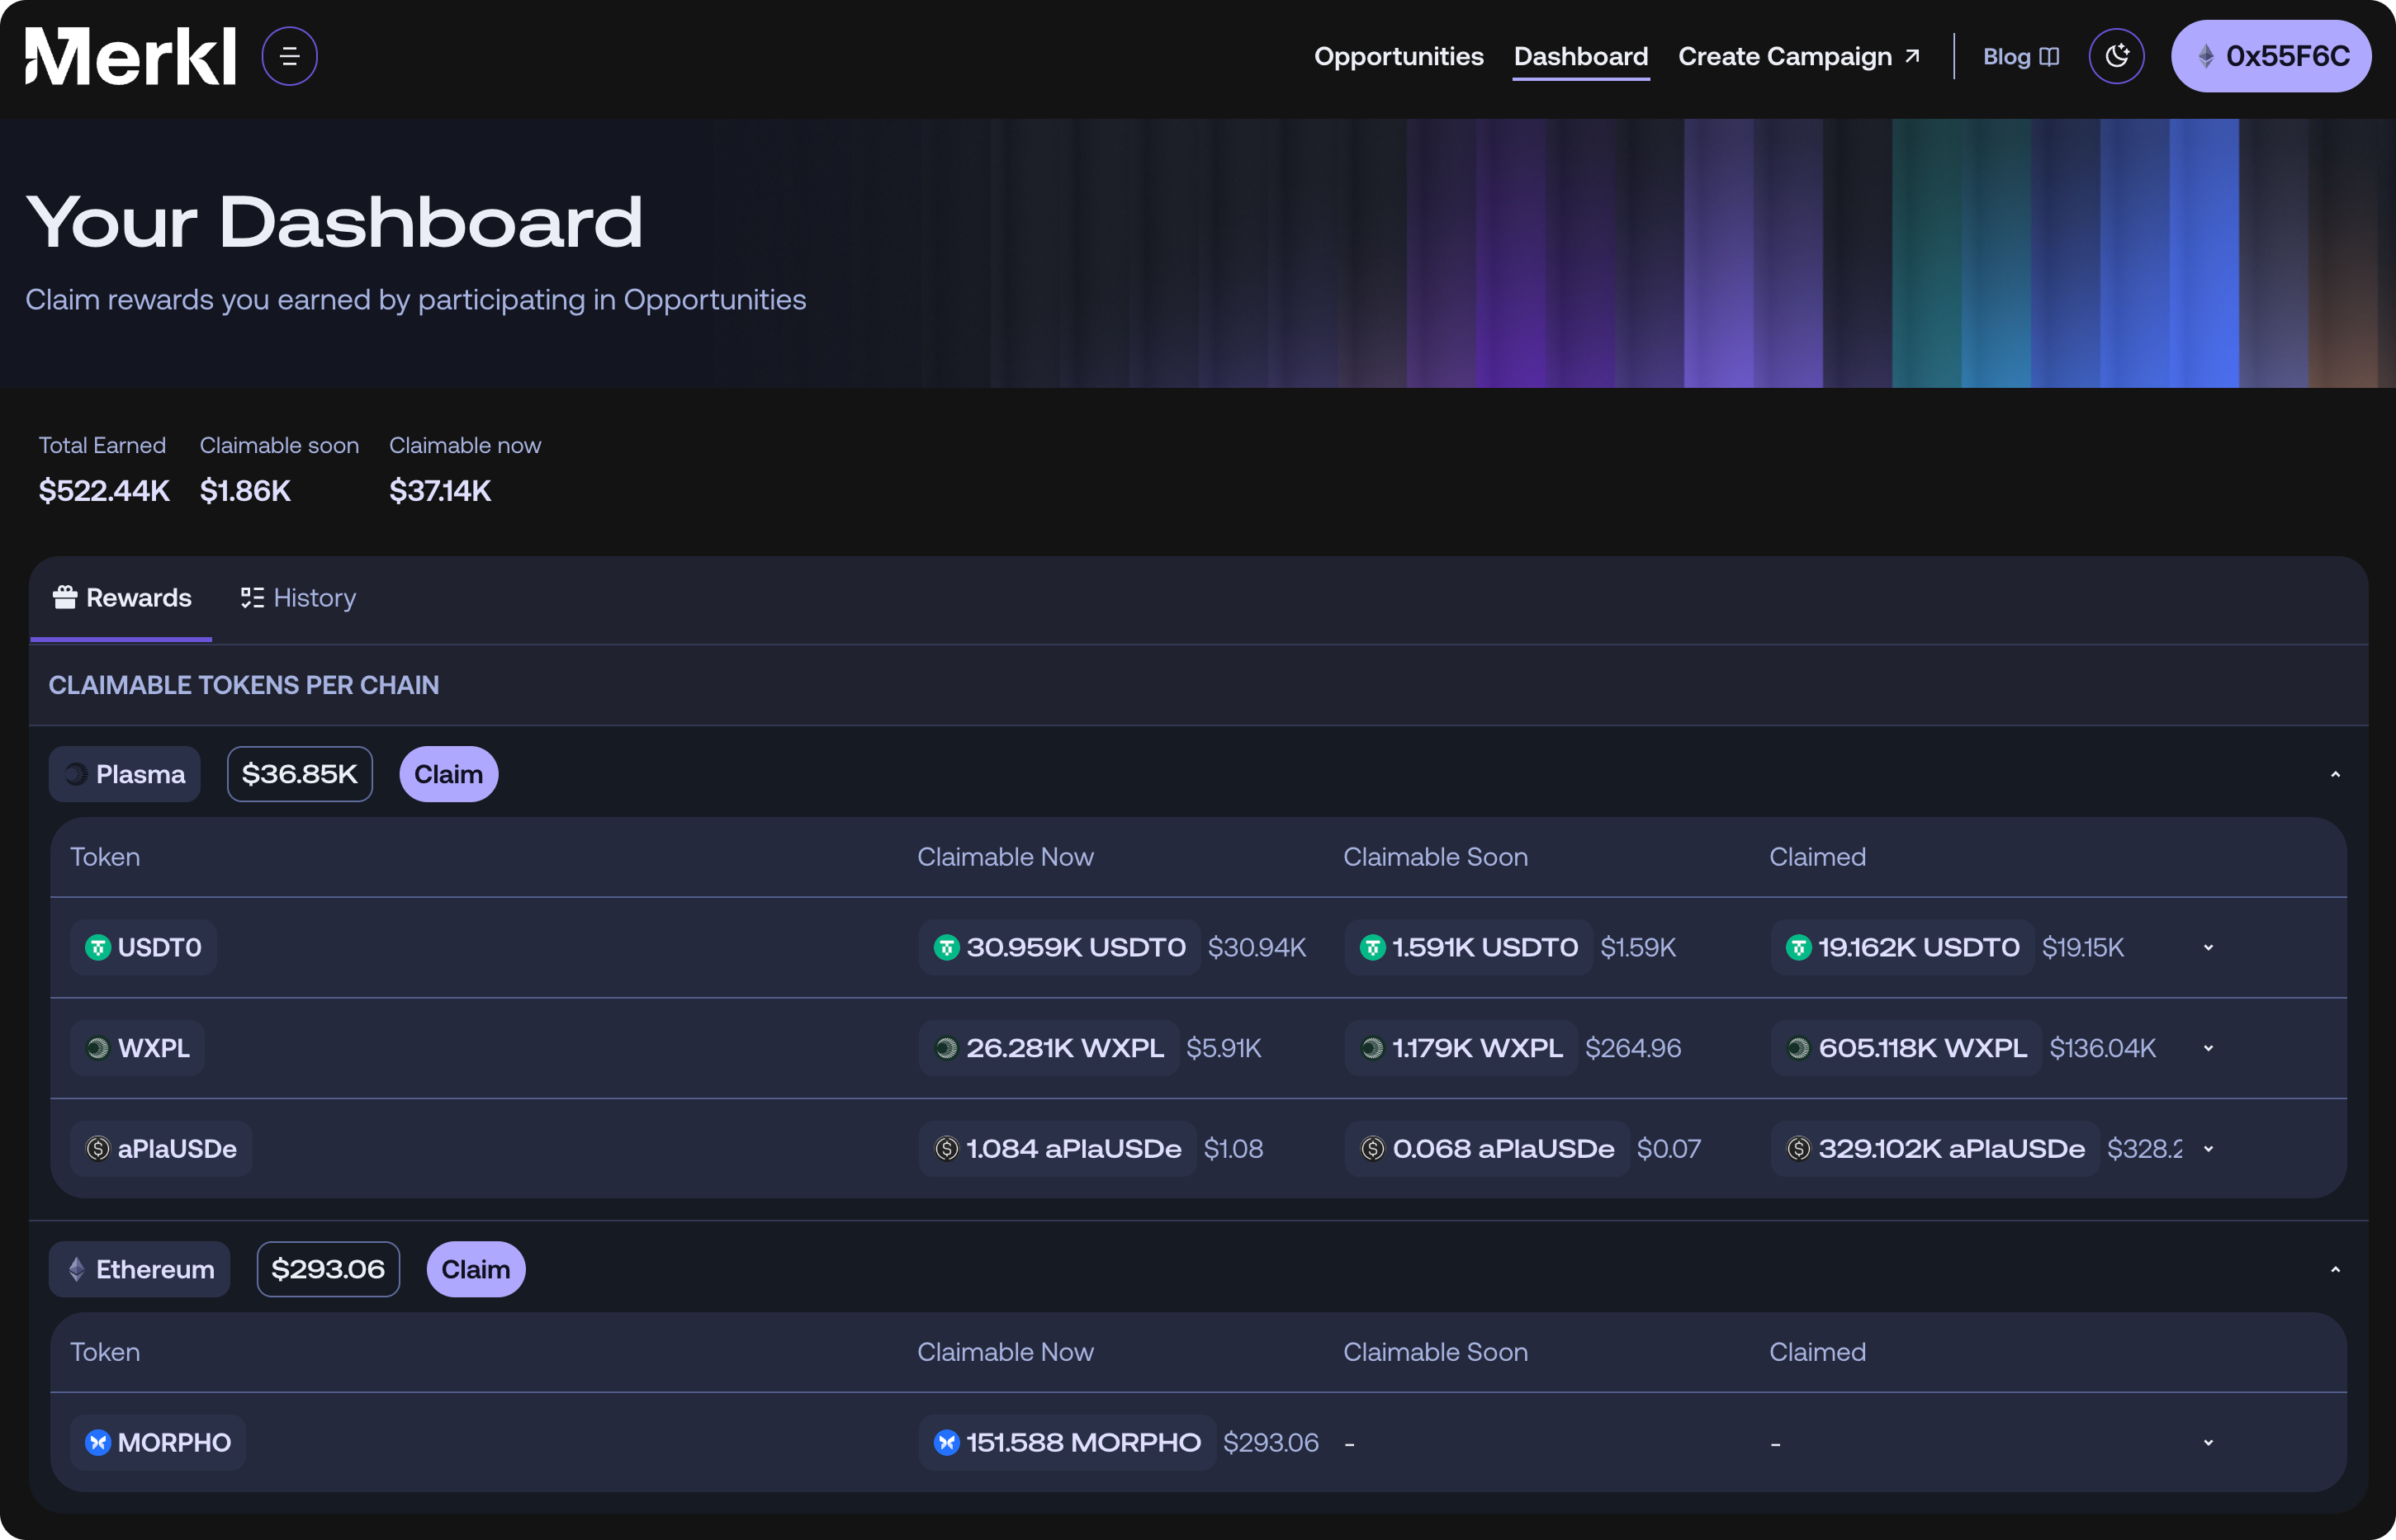Select the Dashboard nav item
2396x1540 pixels.
1580,56
